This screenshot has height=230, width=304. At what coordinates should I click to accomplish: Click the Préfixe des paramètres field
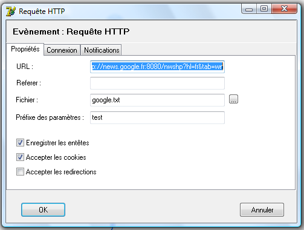tap(157, 117)
